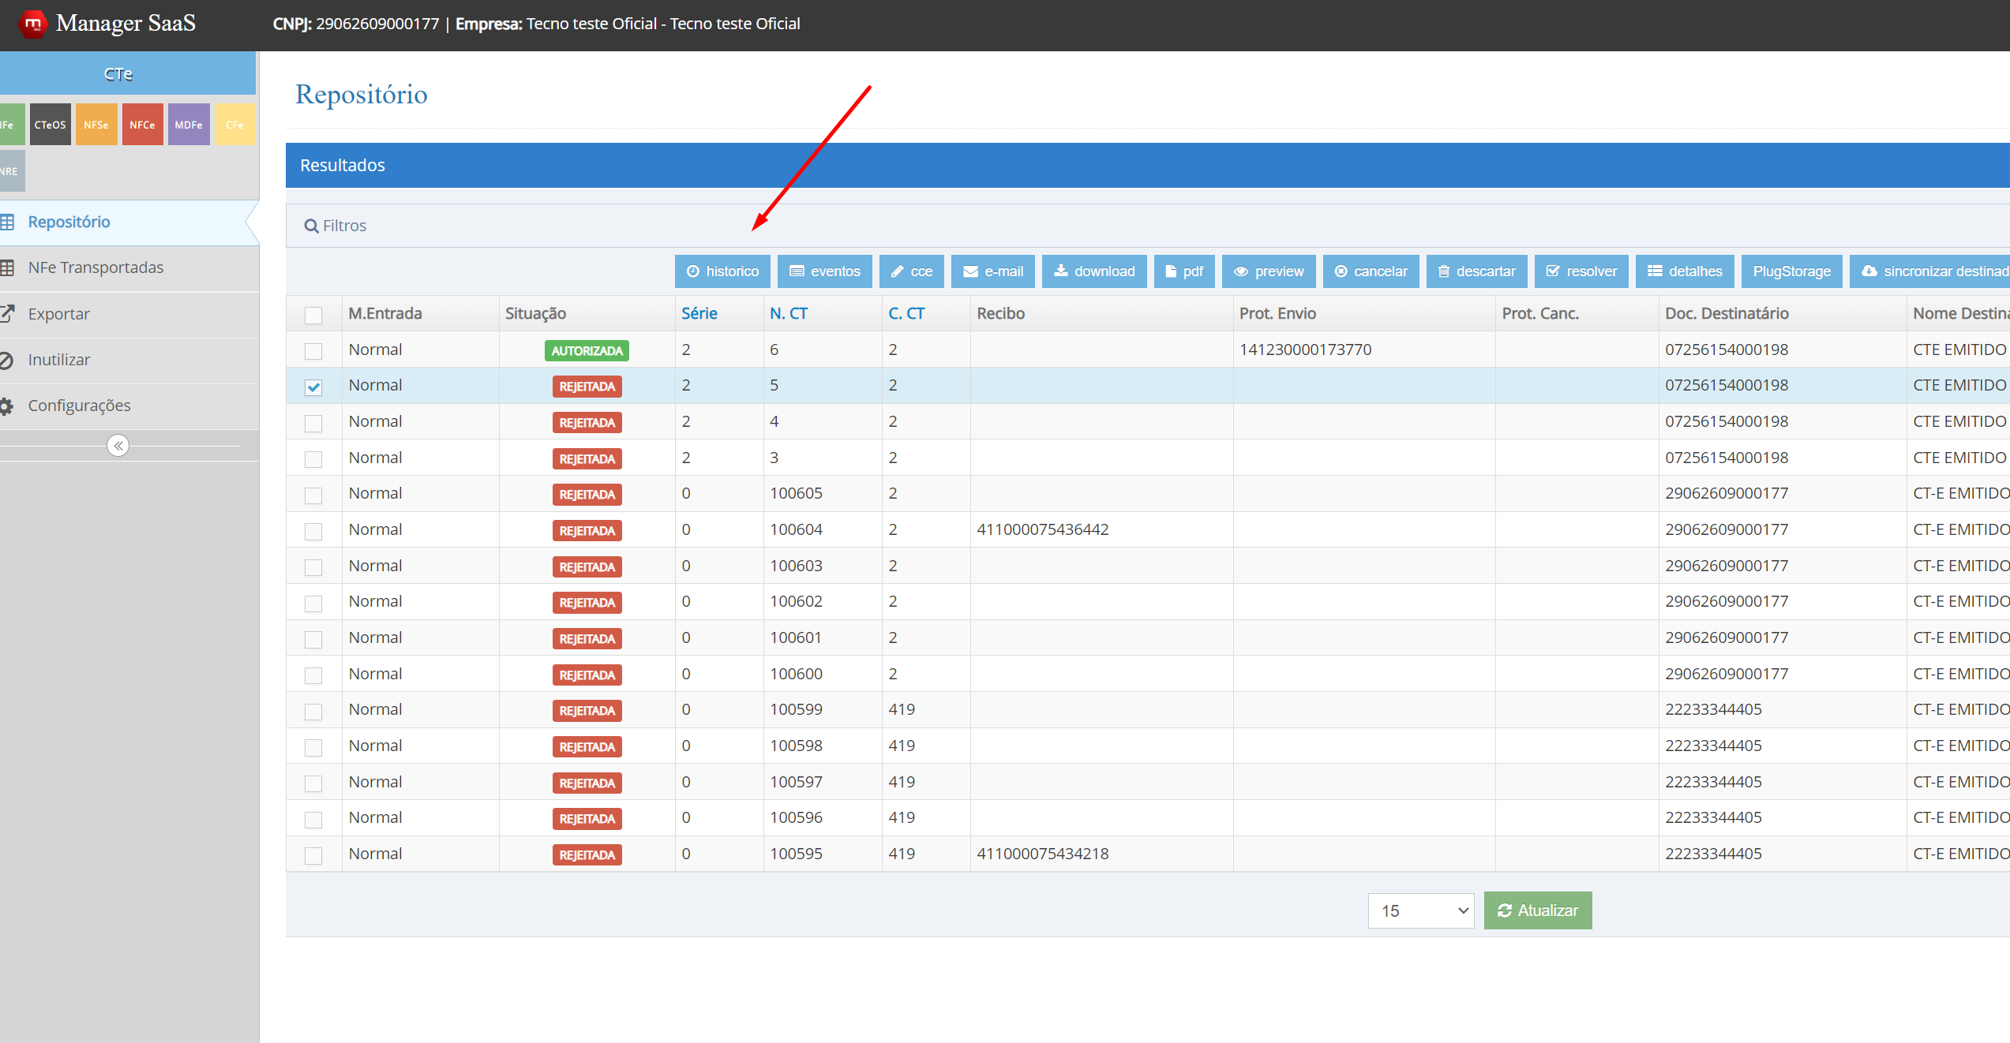Image resolution: width=2010 pixels, height=1043 pixels.
Task: Open the 15 rows-per-page dropdown
Action: pyautogui.click(x=1420, y=910)
